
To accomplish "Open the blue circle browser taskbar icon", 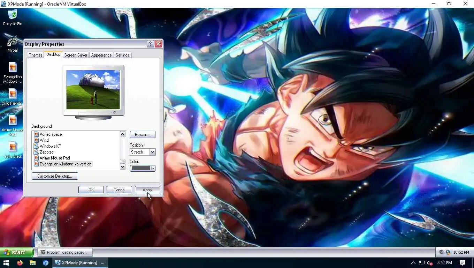I will pos(46,263).
